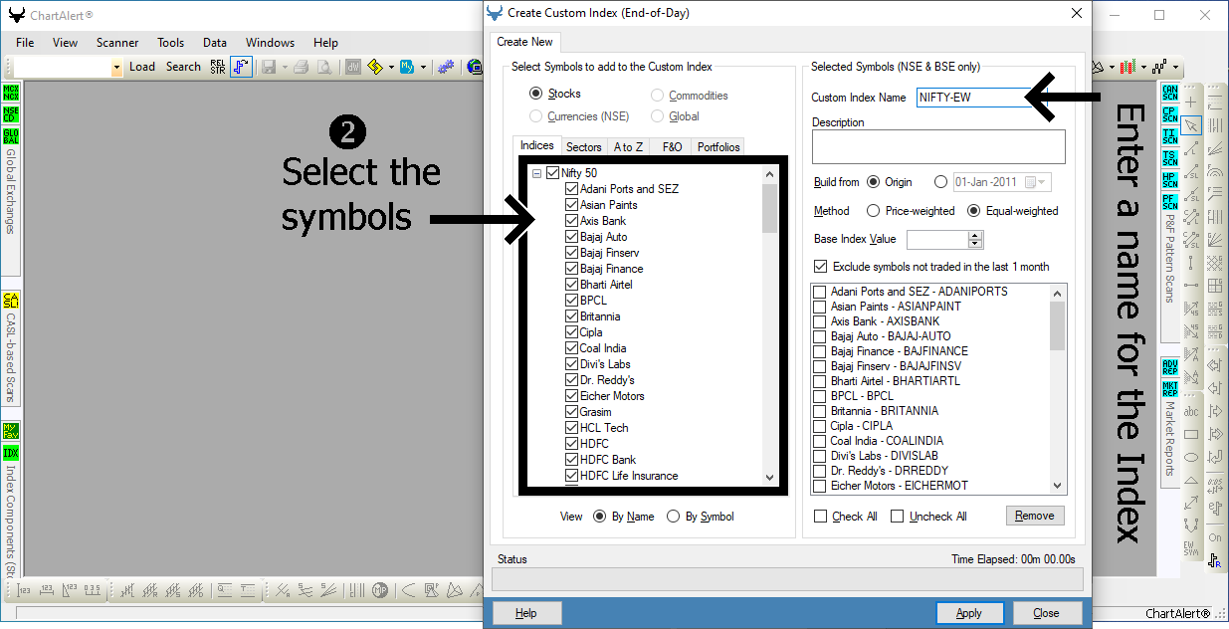Open the MCX NCX exchange icon

point(11,93)
